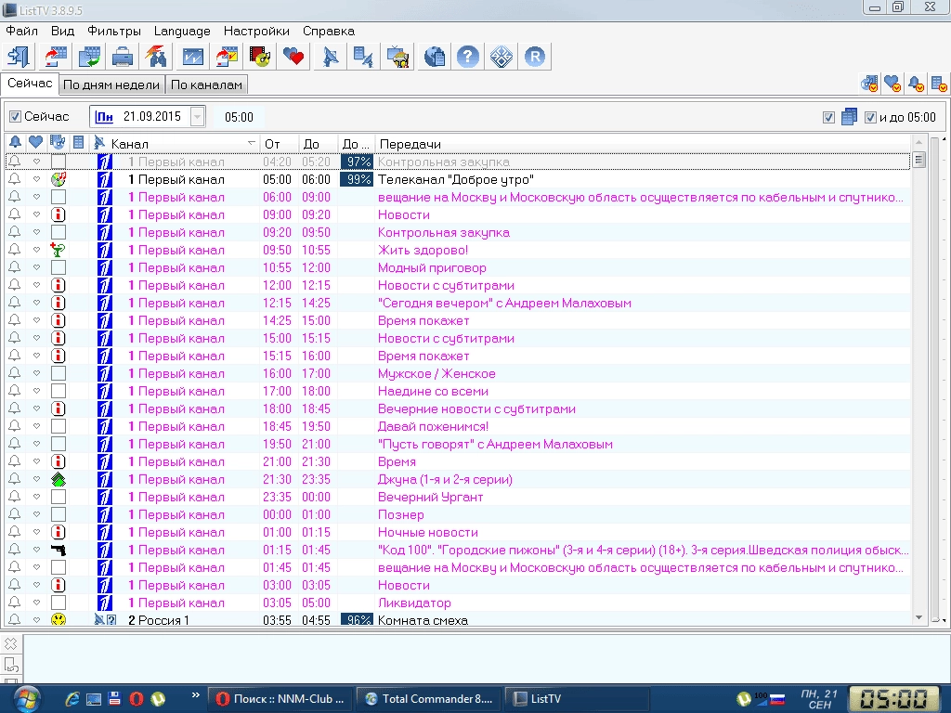Click the smiley icon in 'Комната смеха' row
The image size is (951, 713).
click(59, 619)
